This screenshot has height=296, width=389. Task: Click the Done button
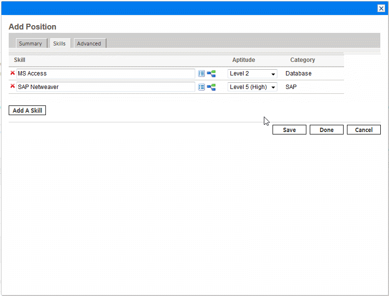pos(327,130)
